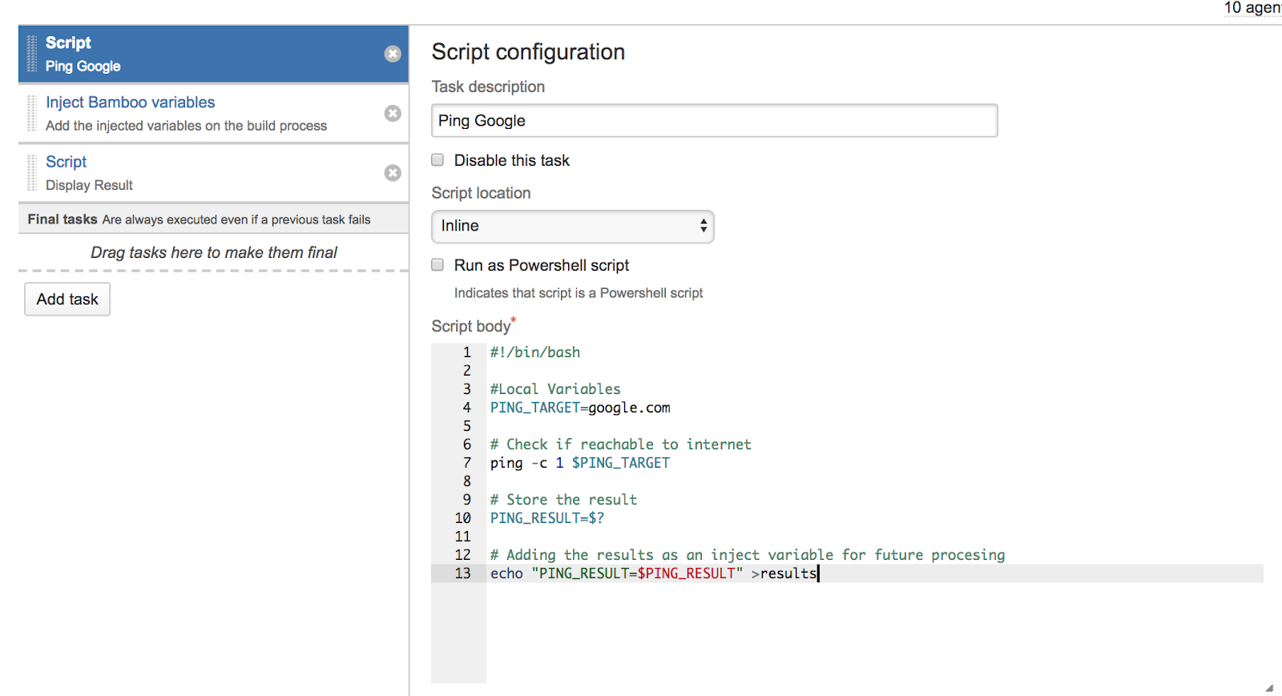Click the '# Check if reachable to internet' comment
Viewport: 1282px width, 696px height.
pyautogui.click(x=621, y=445)
